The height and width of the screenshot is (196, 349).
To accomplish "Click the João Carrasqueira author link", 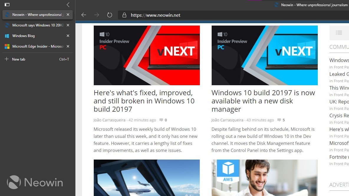I will click(x=109, y=120).
